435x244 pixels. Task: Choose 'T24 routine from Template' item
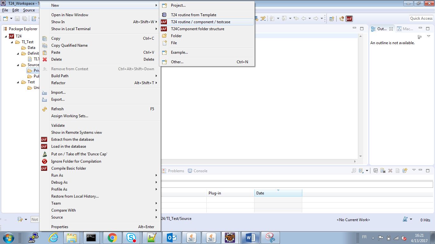coord(193,15)
